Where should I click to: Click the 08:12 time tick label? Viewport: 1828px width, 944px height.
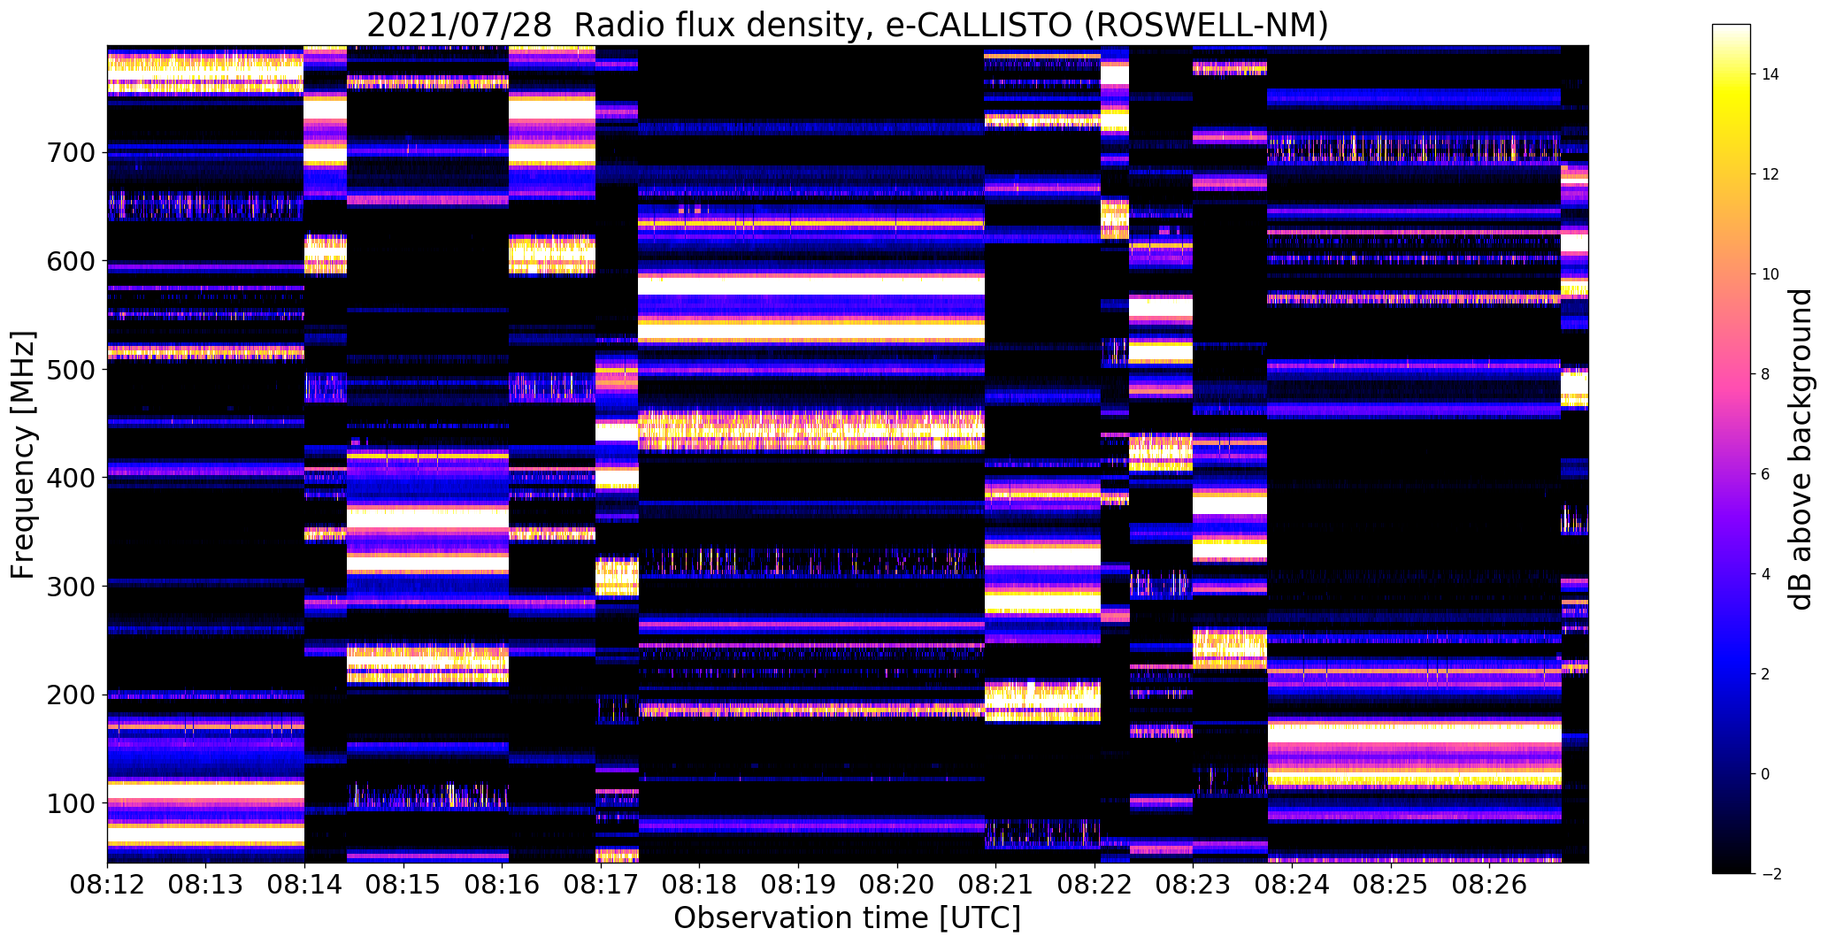tap(107, 883)
